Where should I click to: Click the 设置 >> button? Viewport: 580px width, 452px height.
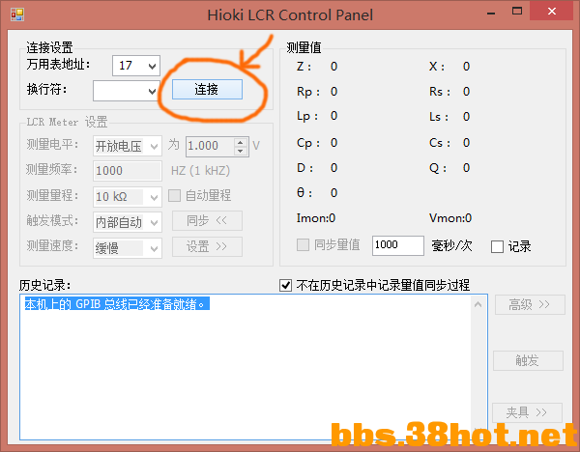[207, 246]
